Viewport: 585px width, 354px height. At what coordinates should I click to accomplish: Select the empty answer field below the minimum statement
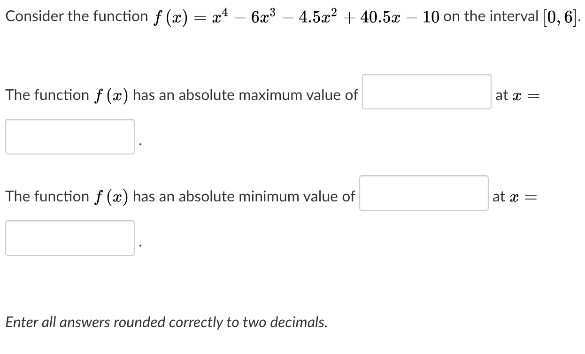point(70,238)
